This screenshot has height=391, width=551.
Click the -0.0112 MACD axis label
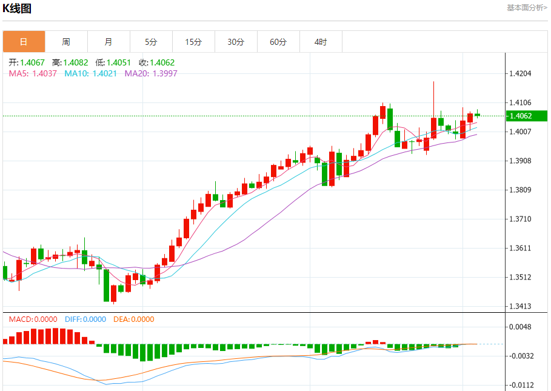coord(520,385)
